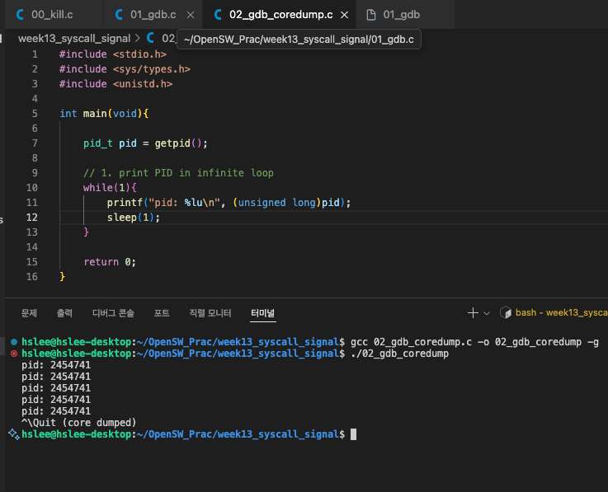Click the file icon on 01_gdb tab

(371, 15)
